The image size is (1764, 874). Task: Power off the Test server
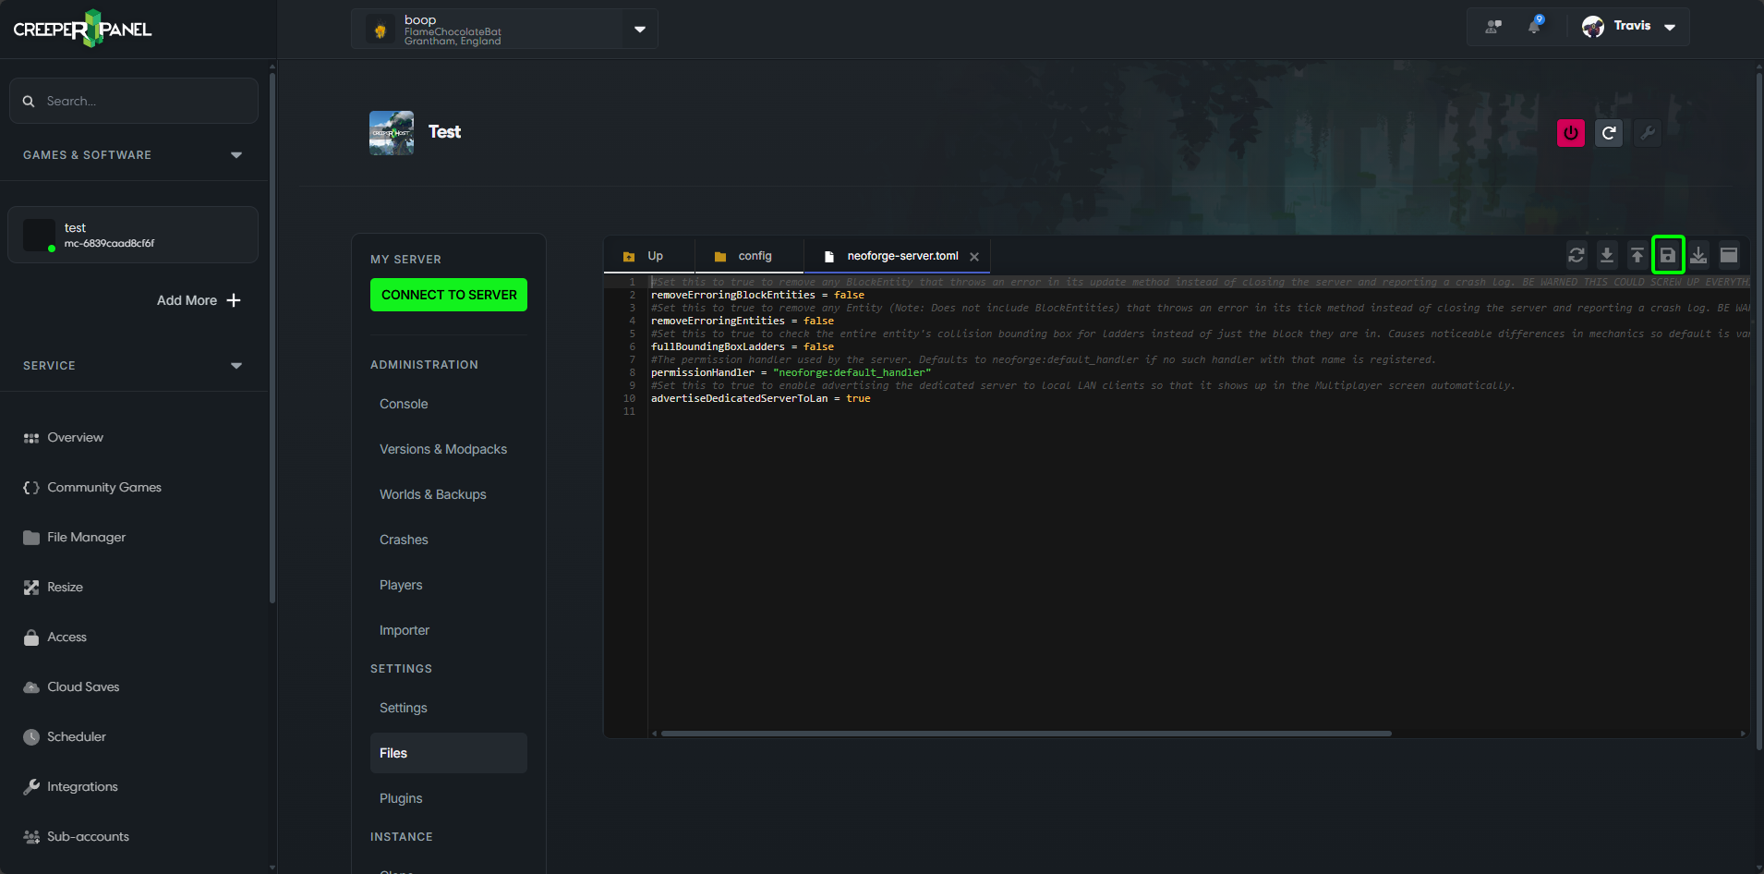tap(1570, 133)
